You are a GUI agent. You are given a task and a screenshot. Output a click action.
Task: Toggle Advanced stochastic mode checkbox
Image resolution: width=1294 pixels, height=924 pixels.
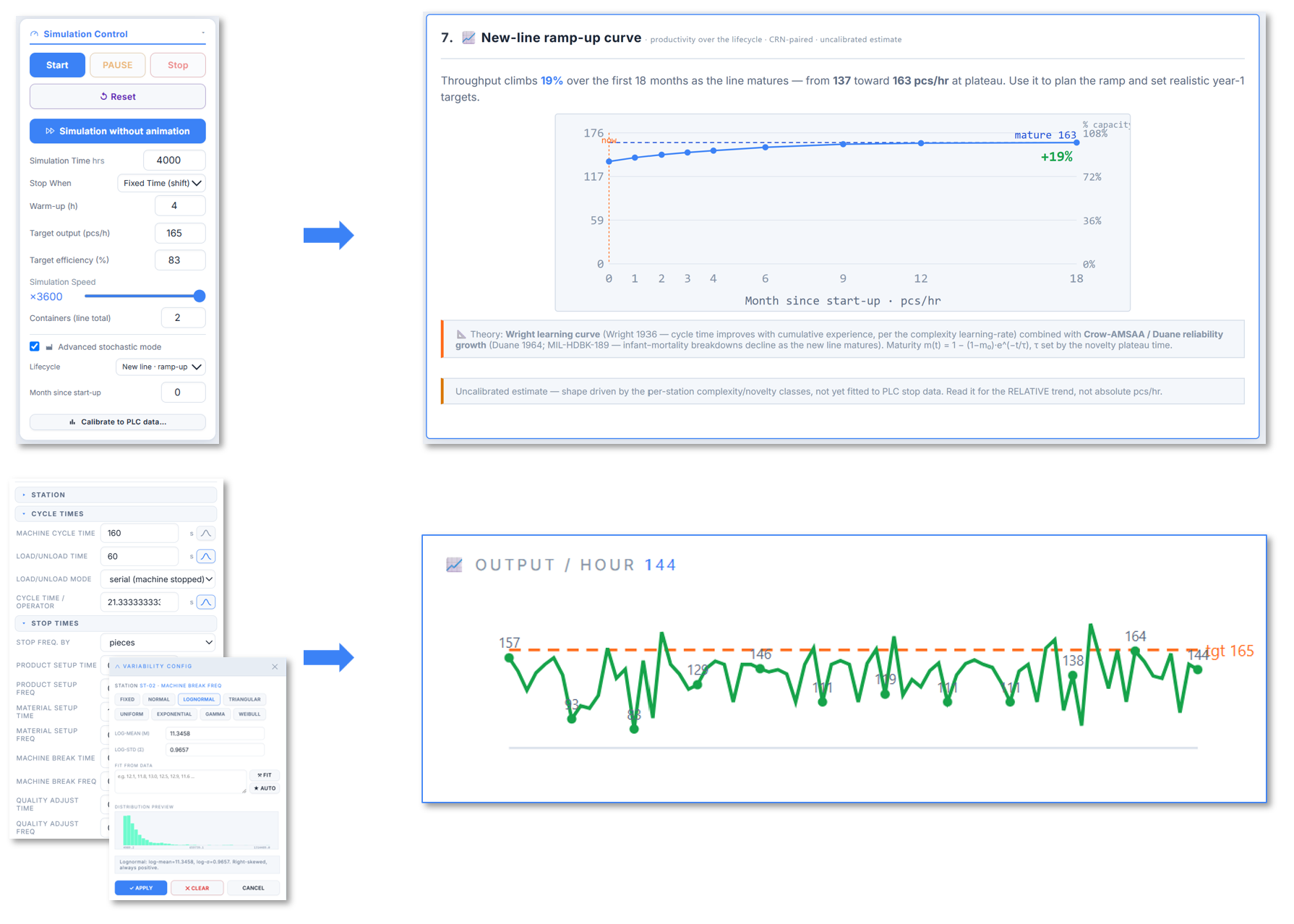point(35,346)
